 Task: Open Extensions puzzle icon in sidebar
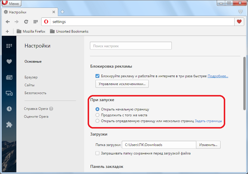[x=9, y=125]
